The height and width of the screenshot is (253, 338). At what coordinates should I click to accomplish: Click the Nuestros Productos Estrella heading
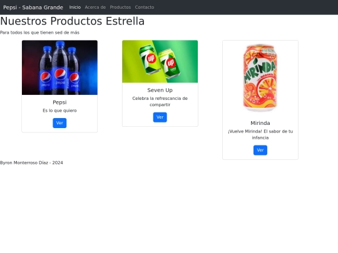click(x=72, y=21)
